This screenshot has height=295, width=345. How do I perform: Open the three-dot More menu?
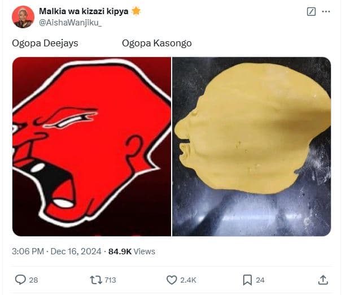326,11
